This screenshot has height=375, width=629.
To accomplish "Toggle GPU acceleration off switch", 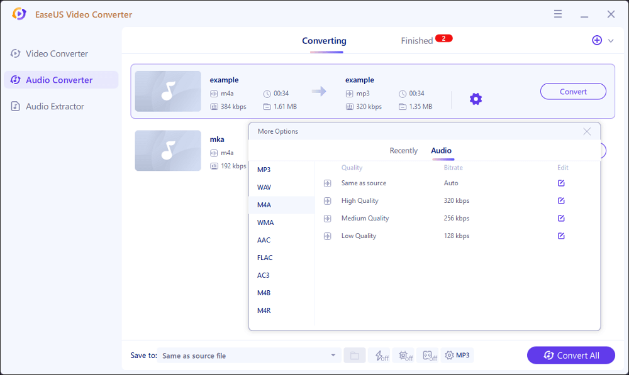I will click(x=406, y=356).
